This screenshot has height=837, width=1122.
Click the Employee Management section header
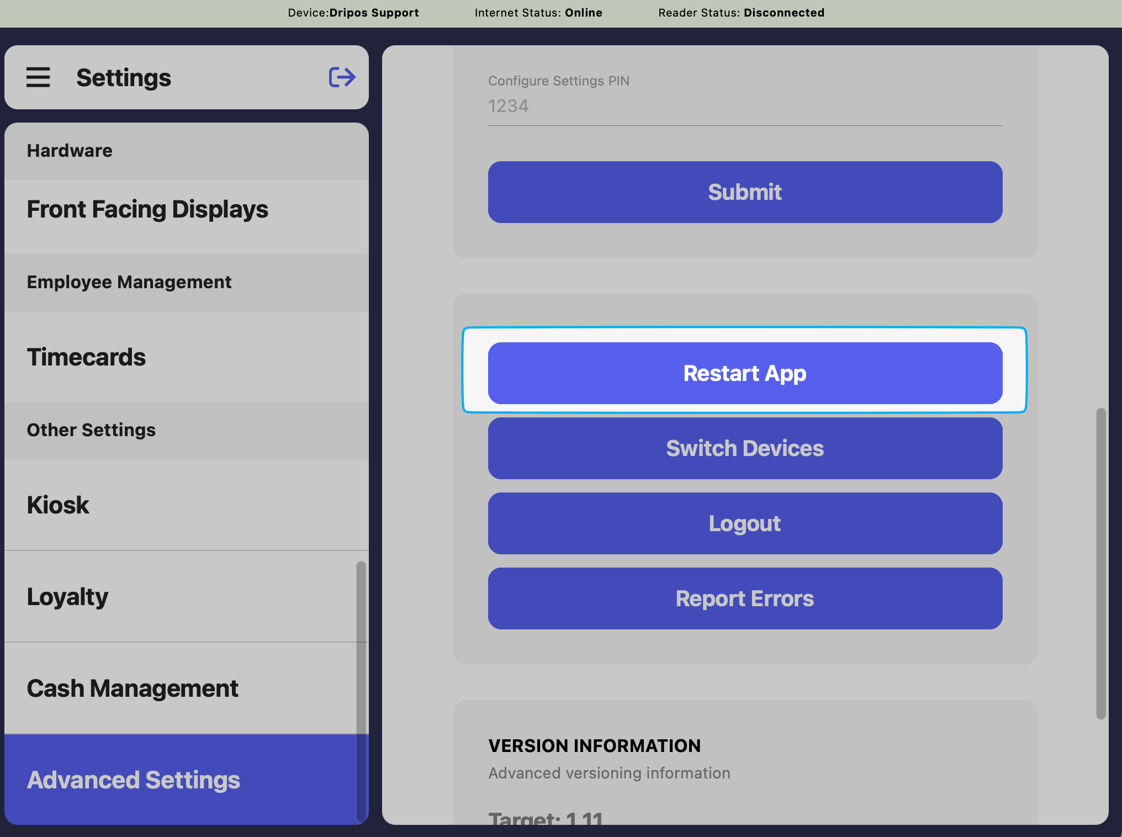click(x=129, y=282)
